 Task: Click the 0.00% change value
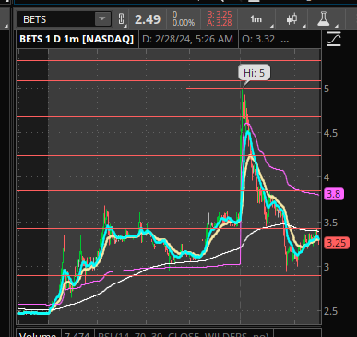184,23
